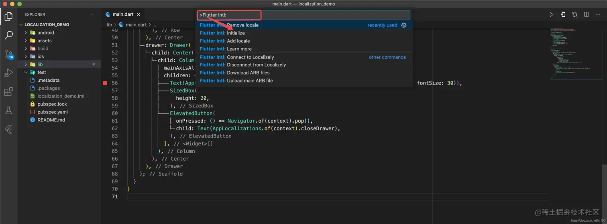
Task: Run Flutter Intl: Initialize command
Action: click(303, 33)
